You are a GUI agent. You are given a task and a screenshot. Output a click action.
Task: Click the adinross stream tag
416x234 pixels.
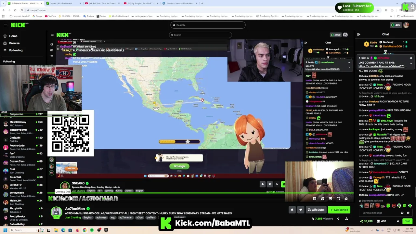click(x=101, y=217)
